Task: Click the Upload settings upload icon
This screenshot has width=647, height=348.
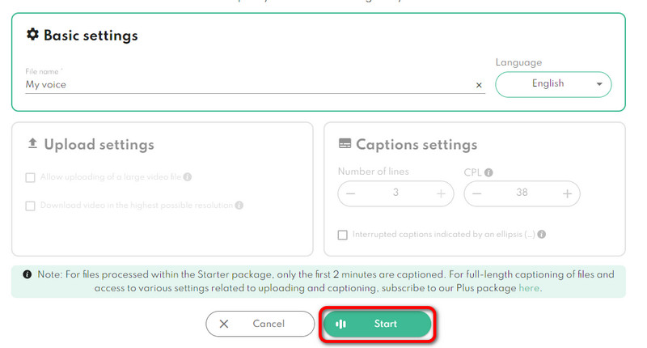Action: click(x=33, y=144)
